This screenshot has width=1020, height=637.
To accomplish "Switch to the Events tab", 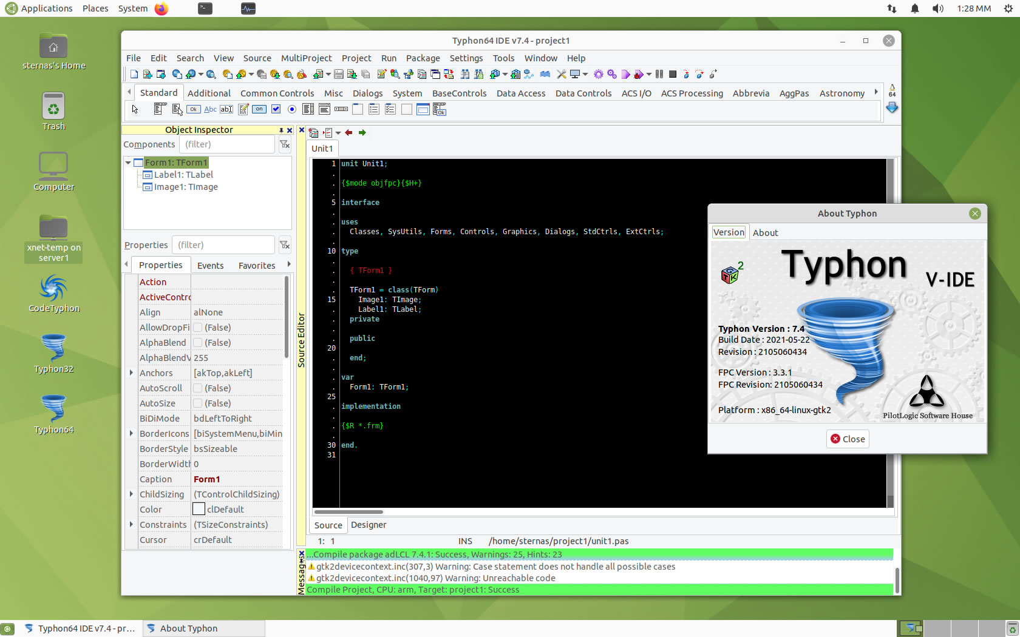I will [210, 266].
